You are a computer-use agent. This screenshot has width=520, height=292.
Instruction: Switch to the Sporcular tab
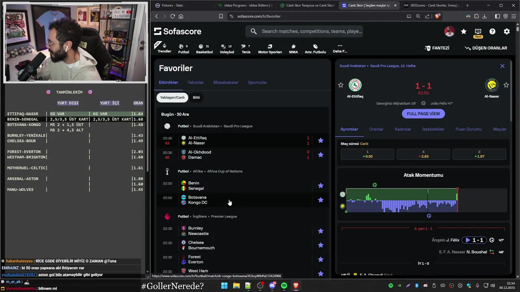[258, 82]
